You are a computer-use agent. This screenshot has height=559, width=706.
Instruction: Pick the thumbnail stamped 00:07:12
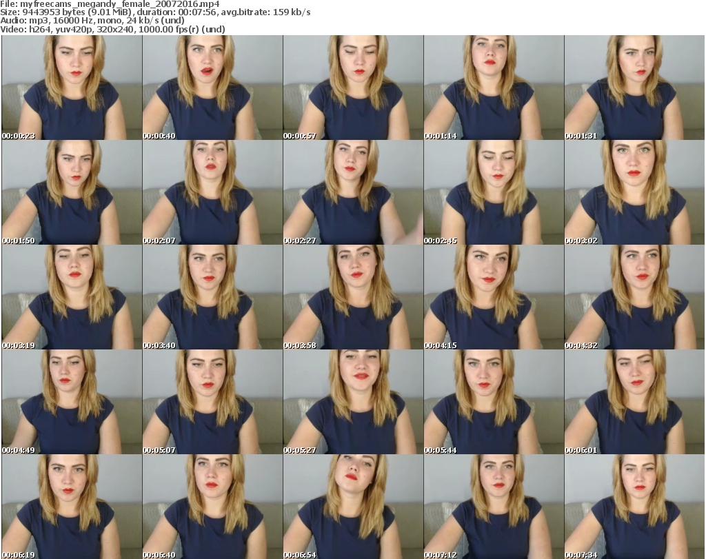coord(494,507)
